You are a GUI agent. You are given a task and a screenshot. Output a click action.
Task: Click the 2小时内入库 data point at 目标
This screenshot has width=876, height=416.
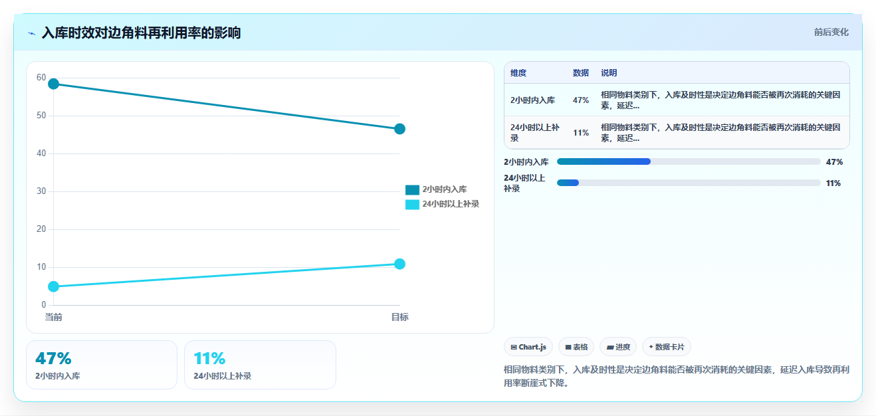[x=399, y=129]
